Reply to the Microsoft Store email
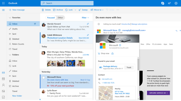This screenshot has width=181, height=101. [177, 31]
